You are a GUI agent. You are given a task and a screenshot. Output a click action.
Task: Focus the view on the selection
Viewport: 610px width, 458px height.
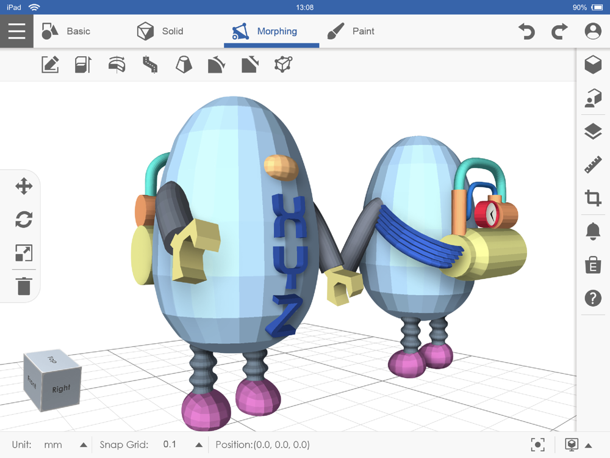pyautogui.click(x=537, y=445)
